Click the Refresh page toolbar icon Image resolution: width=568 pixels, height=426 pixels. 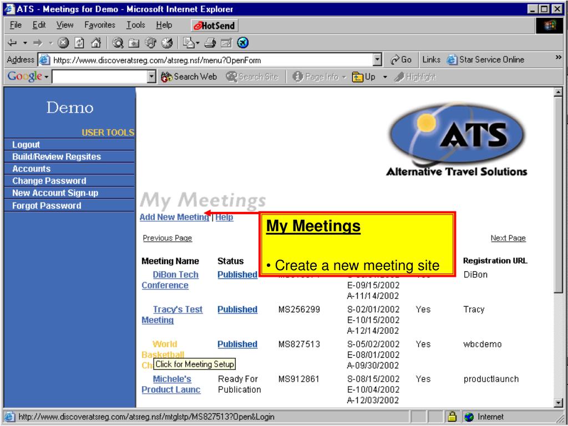pyautogui.click(x=79, y=43)
